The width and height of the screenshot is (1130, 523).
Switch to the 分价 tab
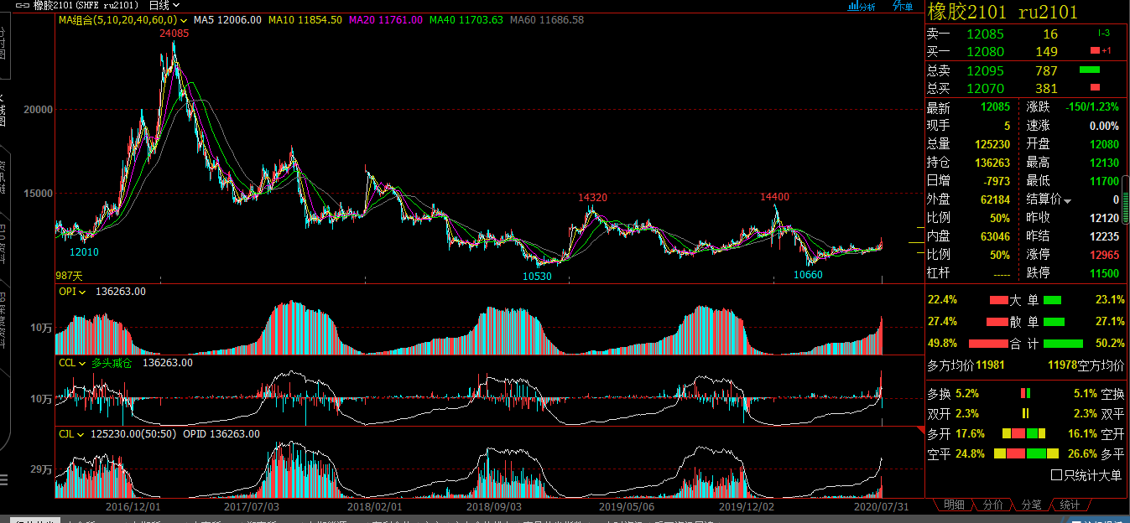point(992,505)
